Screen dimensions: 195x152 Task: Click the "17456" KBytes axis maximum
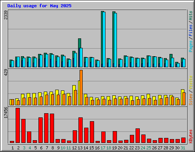pyautogui.click(x=6, y=112)
